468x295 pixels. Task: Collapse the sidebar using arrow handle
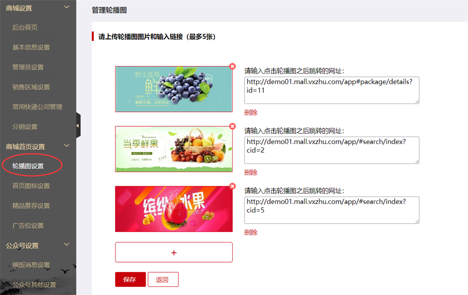[78, 126]
